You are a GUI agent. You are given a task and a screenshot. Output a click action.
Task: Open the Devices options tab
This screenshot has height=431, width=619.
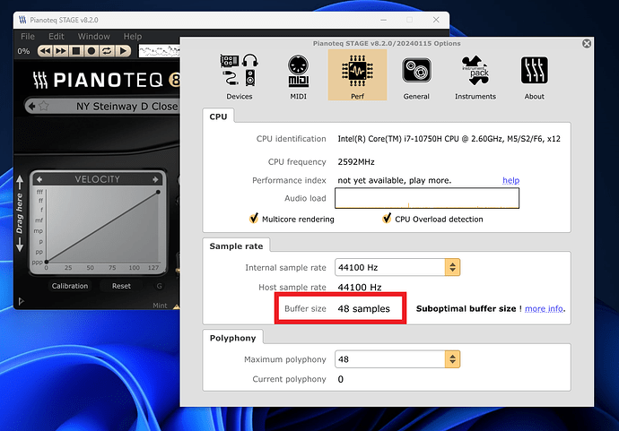[240, 75]
